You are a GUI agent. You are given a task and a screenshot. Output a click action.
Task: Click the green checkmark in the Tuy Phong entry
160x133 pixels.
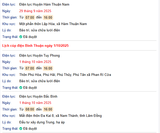(21, 87)
